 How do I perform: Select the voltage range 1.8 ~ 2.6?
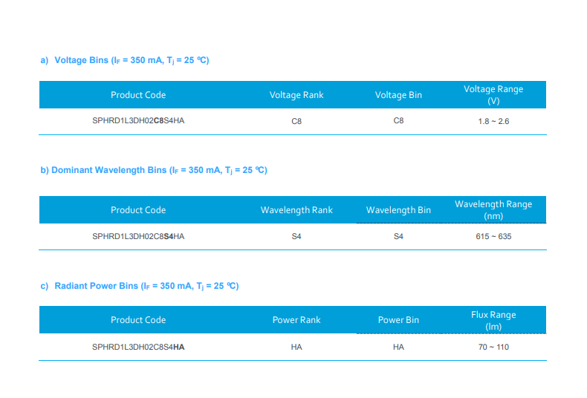coord(493,121)
